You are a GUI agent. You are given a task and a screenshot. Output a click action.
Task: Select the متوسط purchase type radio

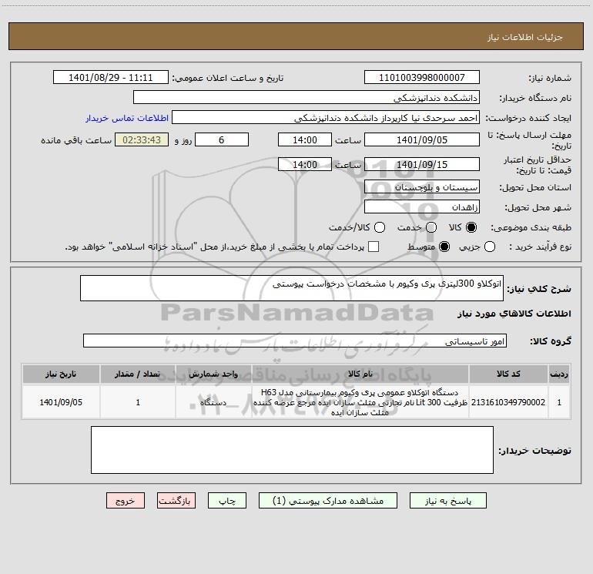444,247
